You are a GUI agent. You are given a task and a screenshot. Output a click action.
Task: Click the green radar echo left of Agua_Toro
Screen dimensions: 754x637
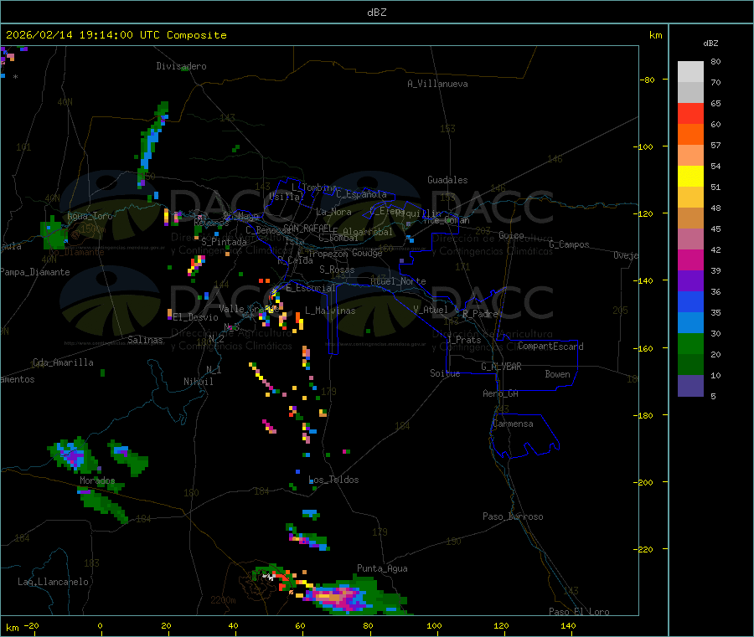pyautogui.click(x=54, y=233)
